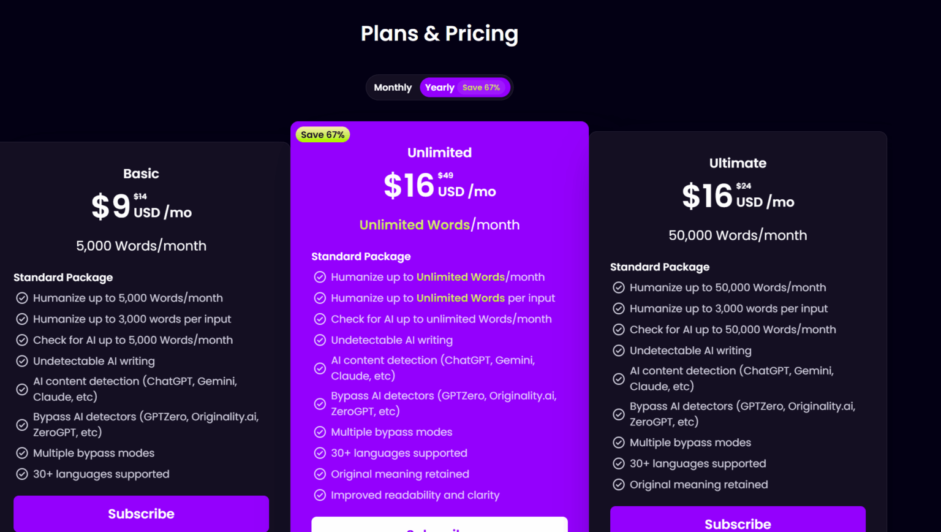Subscribe to the Ultimate plan
Screen dimensions: 941x532
(x=738, y=521)
